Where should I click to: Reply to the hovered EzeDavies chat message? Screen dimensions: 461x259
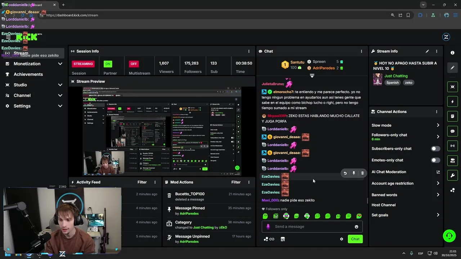(x=345, y=173)
